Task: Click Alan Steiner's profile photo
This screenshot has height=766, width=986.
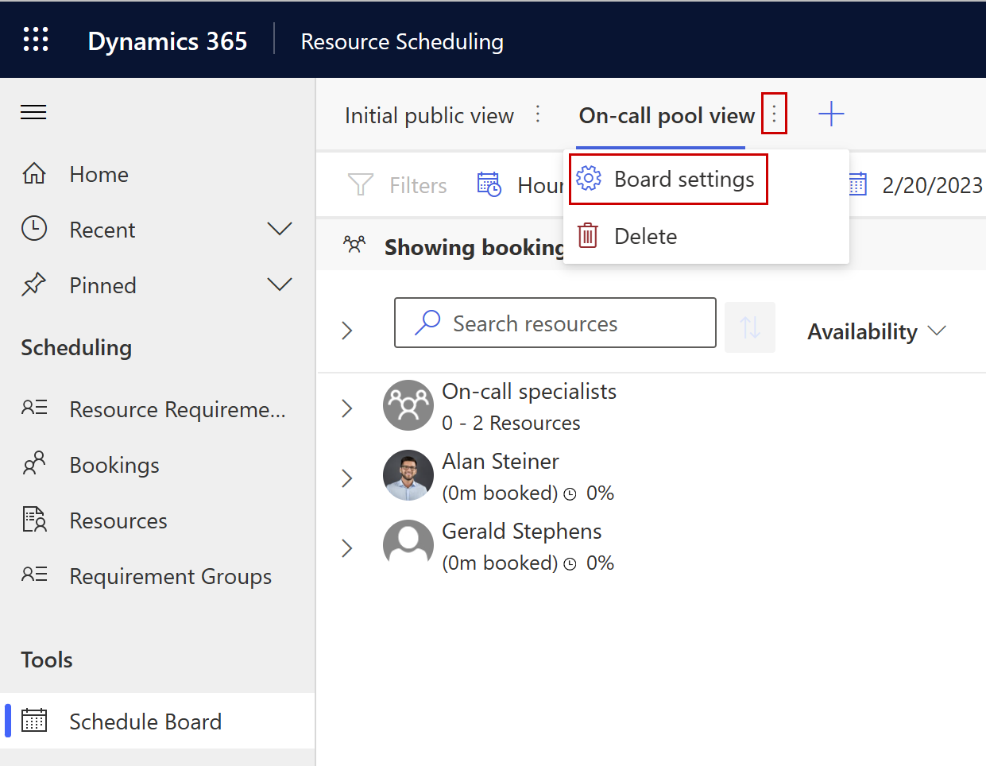Action: pyautogui.click(x=408, y=475)
